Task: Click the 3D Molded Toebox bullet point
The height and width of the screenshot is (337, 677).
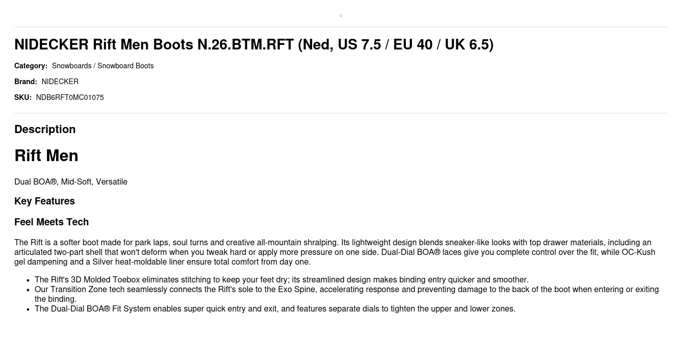Action: coord(281,279)
